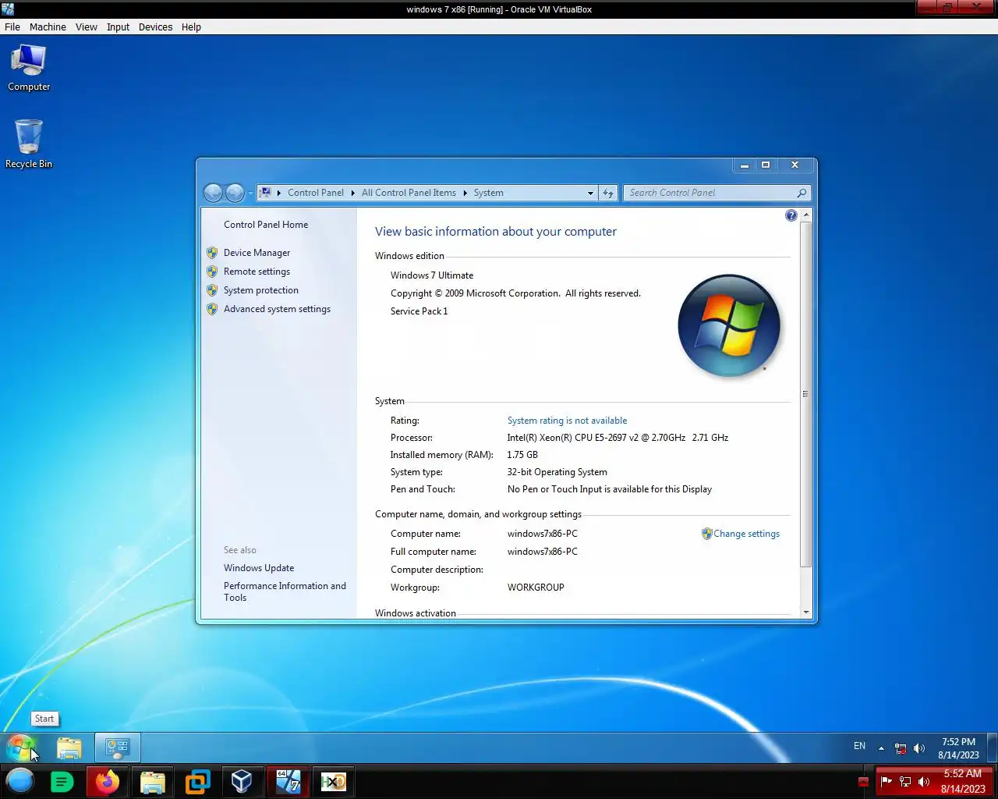Image resolution: width=998 pixels, height=799 pixels.
Task: Open VMware-style overlapping squares icon in host taskbar
Action: [x=197, y=781]
